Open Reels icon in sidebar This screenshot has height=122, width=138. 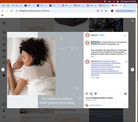pyautogui.click(x=4, y=50)
